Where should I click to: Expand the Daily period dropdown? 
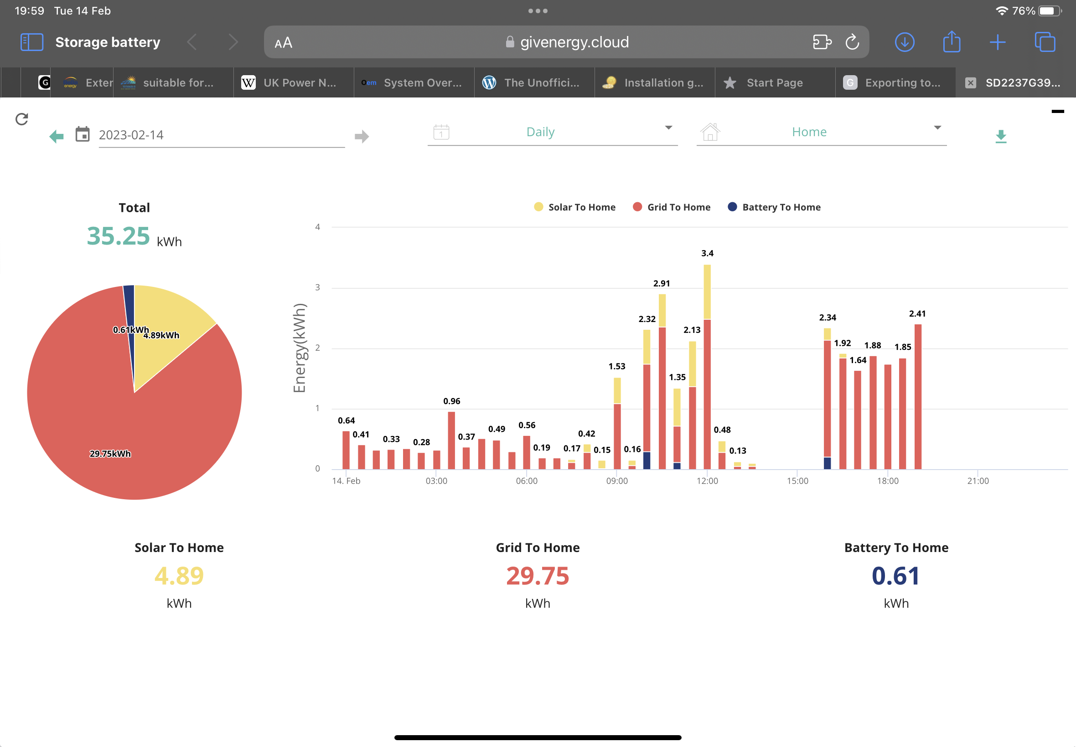552,132
